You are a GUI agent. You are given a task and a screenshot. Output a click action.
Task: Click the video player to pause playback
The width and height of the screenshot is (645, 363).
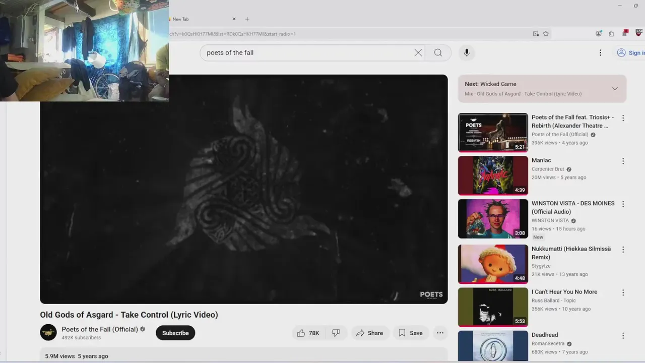pos(244,189)
